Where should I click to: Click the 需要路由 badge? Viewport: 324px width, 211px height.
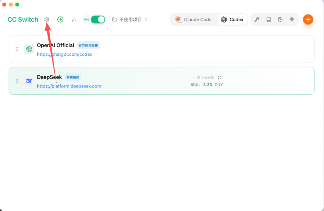[x=73, y=77]
